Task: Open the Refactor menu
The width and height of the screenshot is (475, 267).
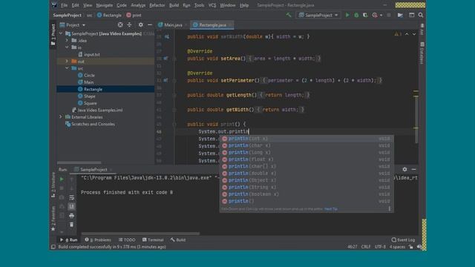Action: tap(157, 5)
